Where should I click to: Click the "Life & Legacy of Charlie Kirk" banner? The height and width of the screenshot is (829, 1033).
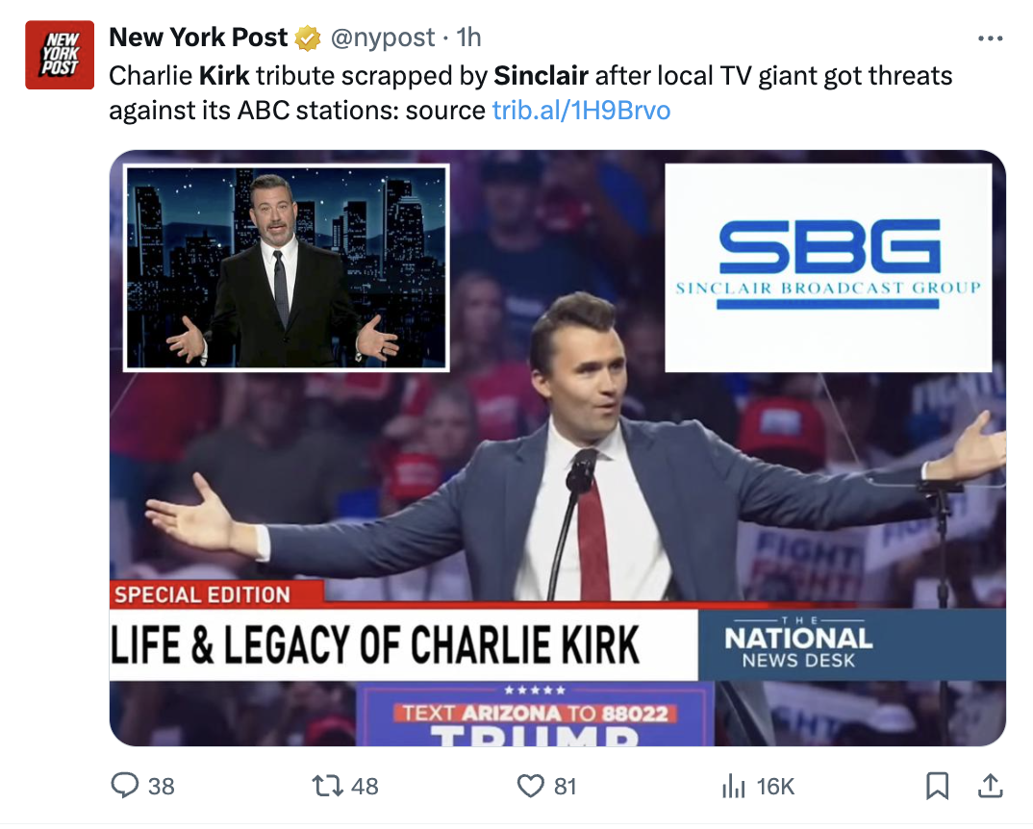(375, 645)
